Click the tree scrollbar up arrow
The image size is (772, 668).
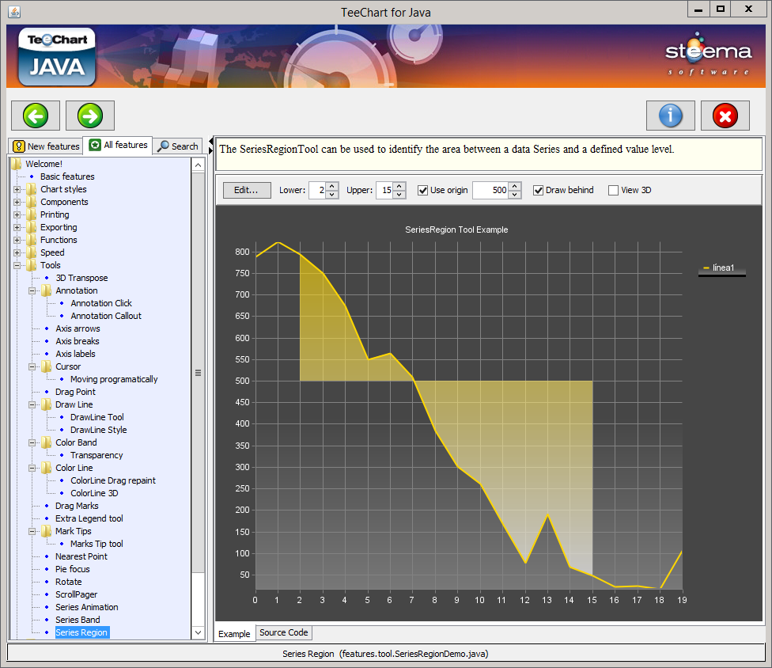[x=198, y=165]
